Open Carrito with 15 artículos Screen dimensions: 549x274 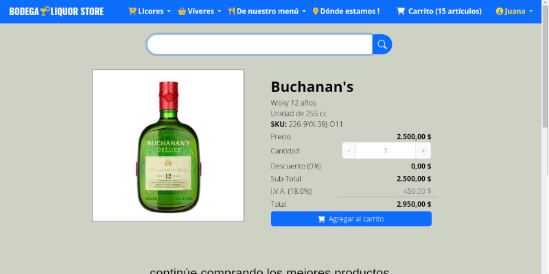(439, 12)
